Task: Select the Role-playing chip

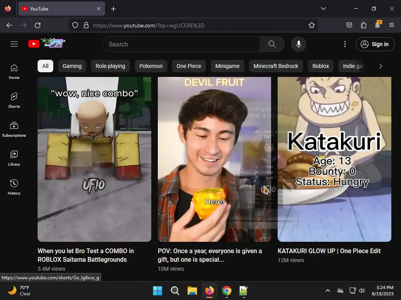Action: coord(110,66)
